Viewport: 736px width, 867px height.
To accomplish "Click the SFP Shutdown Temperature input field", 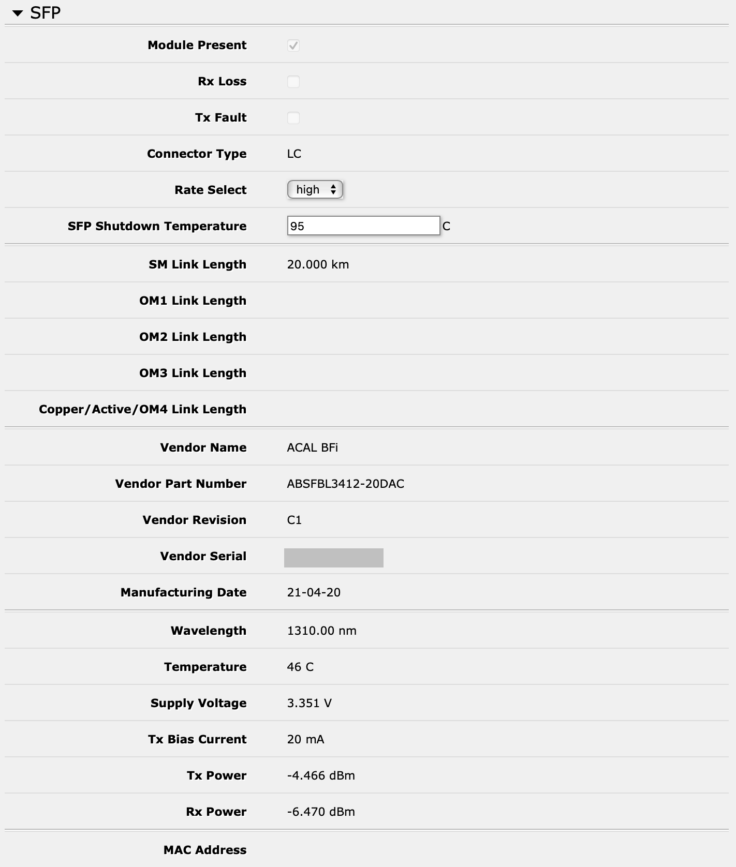I will 362,226.
